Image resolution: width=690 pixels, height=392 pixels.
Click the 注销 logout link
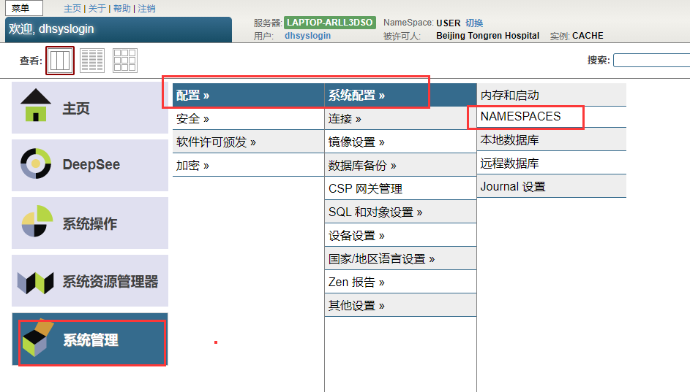146,9
